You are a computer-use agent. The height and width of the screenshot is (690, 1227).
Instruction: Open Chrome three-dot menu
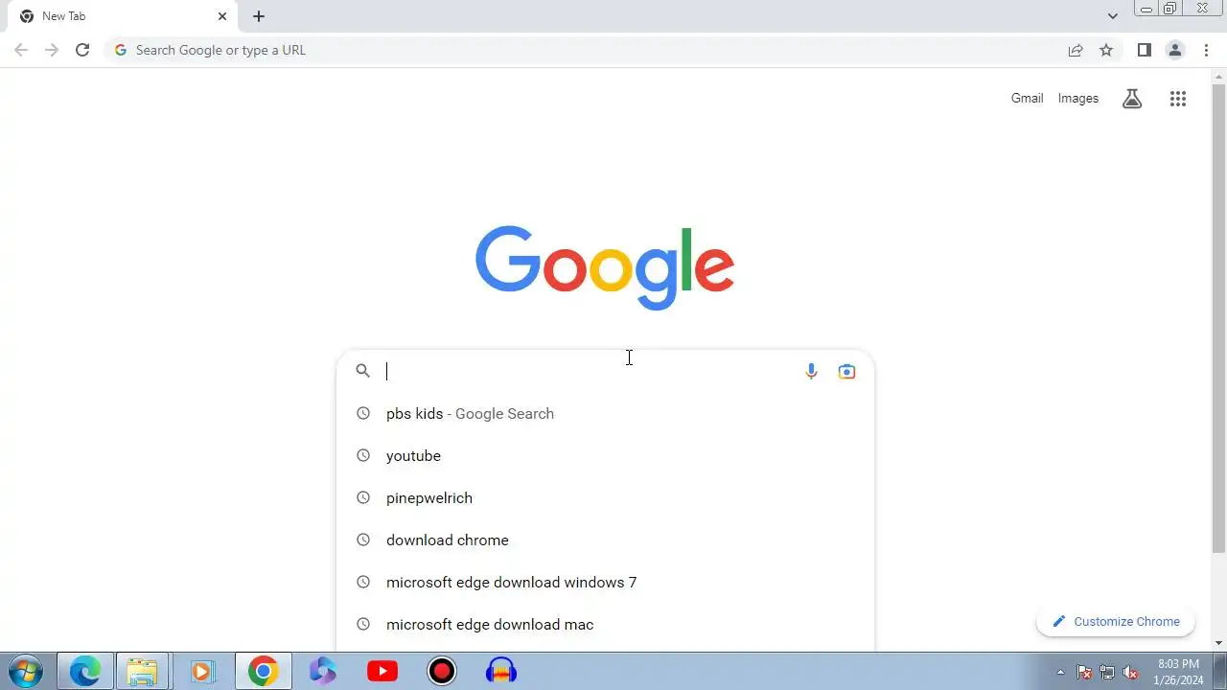pyautogui.click(x=1206, y=50)
